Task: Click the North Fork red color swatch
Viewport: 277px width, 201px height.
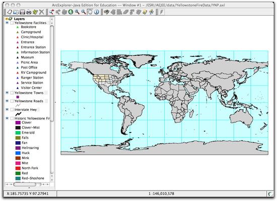Action: click(x=18, y=168)
